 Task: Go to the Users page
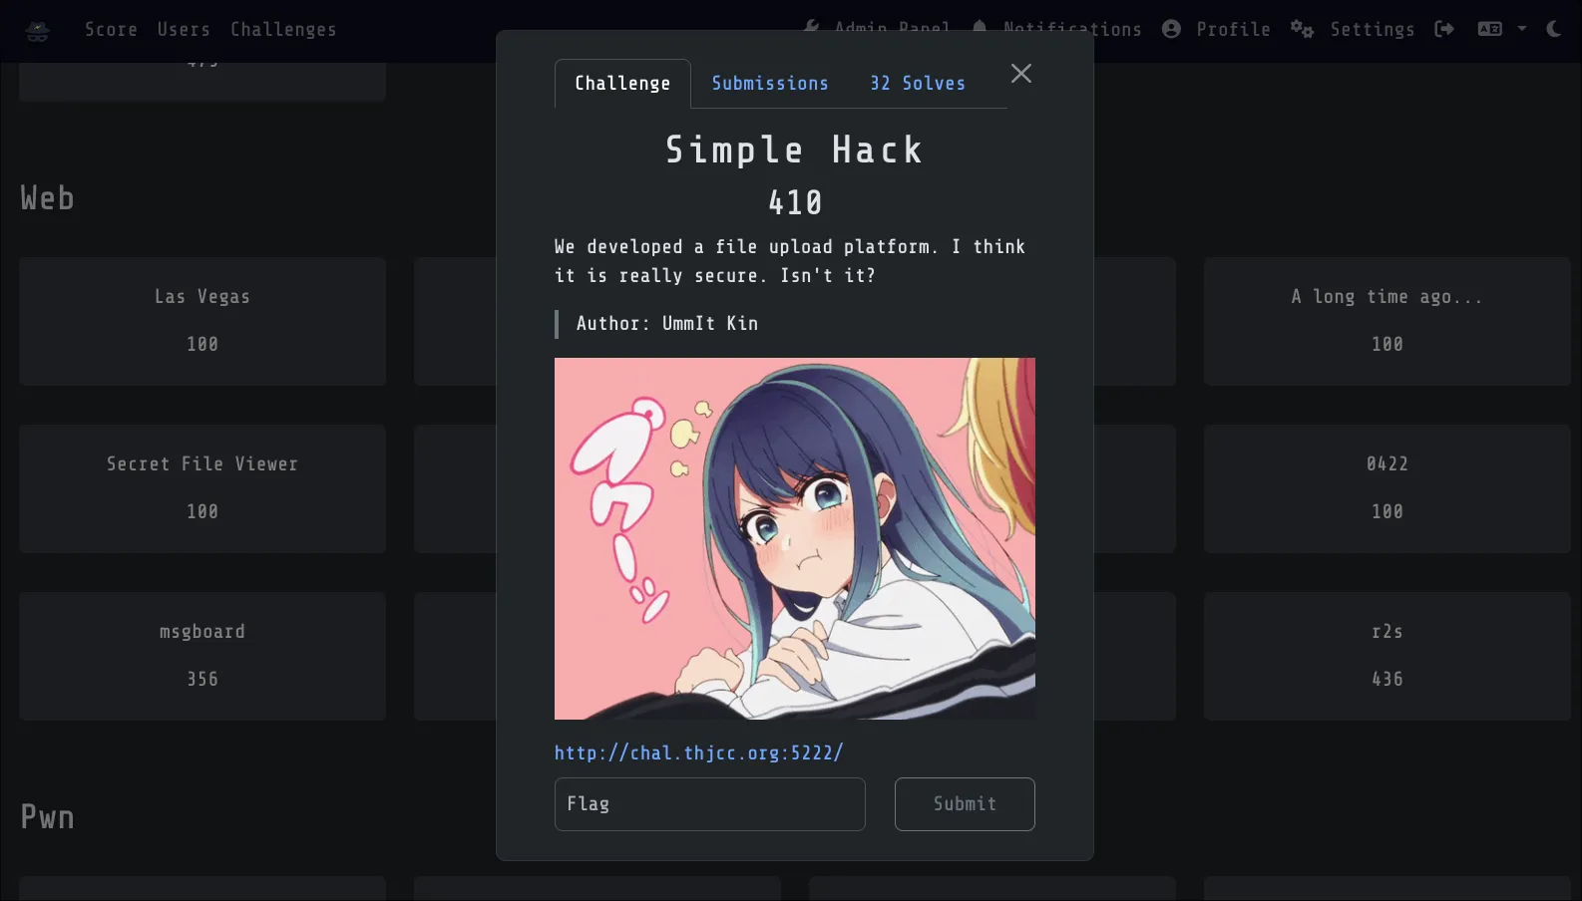[x=184, y=30]
